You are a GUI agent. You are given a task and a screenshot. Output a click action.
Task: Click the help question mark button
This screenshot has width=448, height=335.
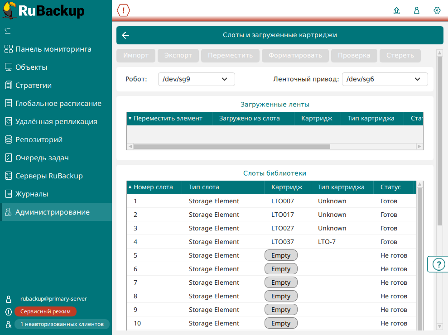pyautogui.click(x=438, y=264)
